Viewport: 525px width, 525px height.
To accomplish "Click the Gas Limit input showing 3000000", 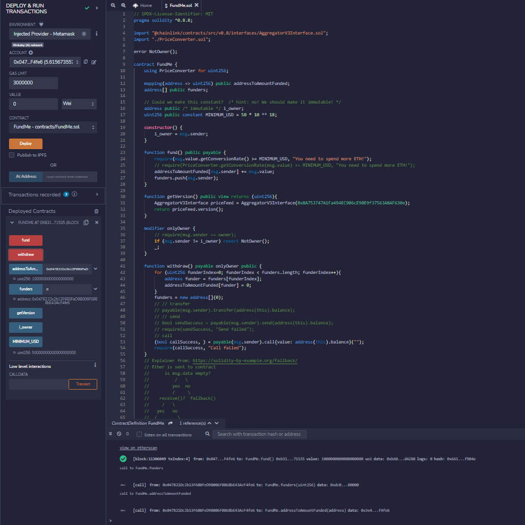I will (x=33, y=83).
